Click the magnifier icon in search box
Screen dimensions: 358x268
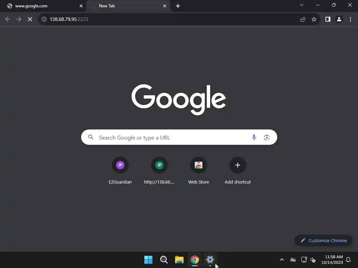(91, 137)
